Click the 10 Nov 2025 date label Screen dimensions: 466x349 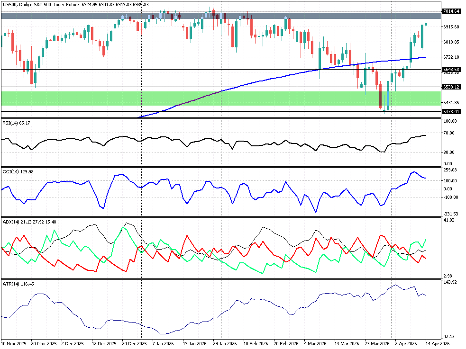(13, 343)
